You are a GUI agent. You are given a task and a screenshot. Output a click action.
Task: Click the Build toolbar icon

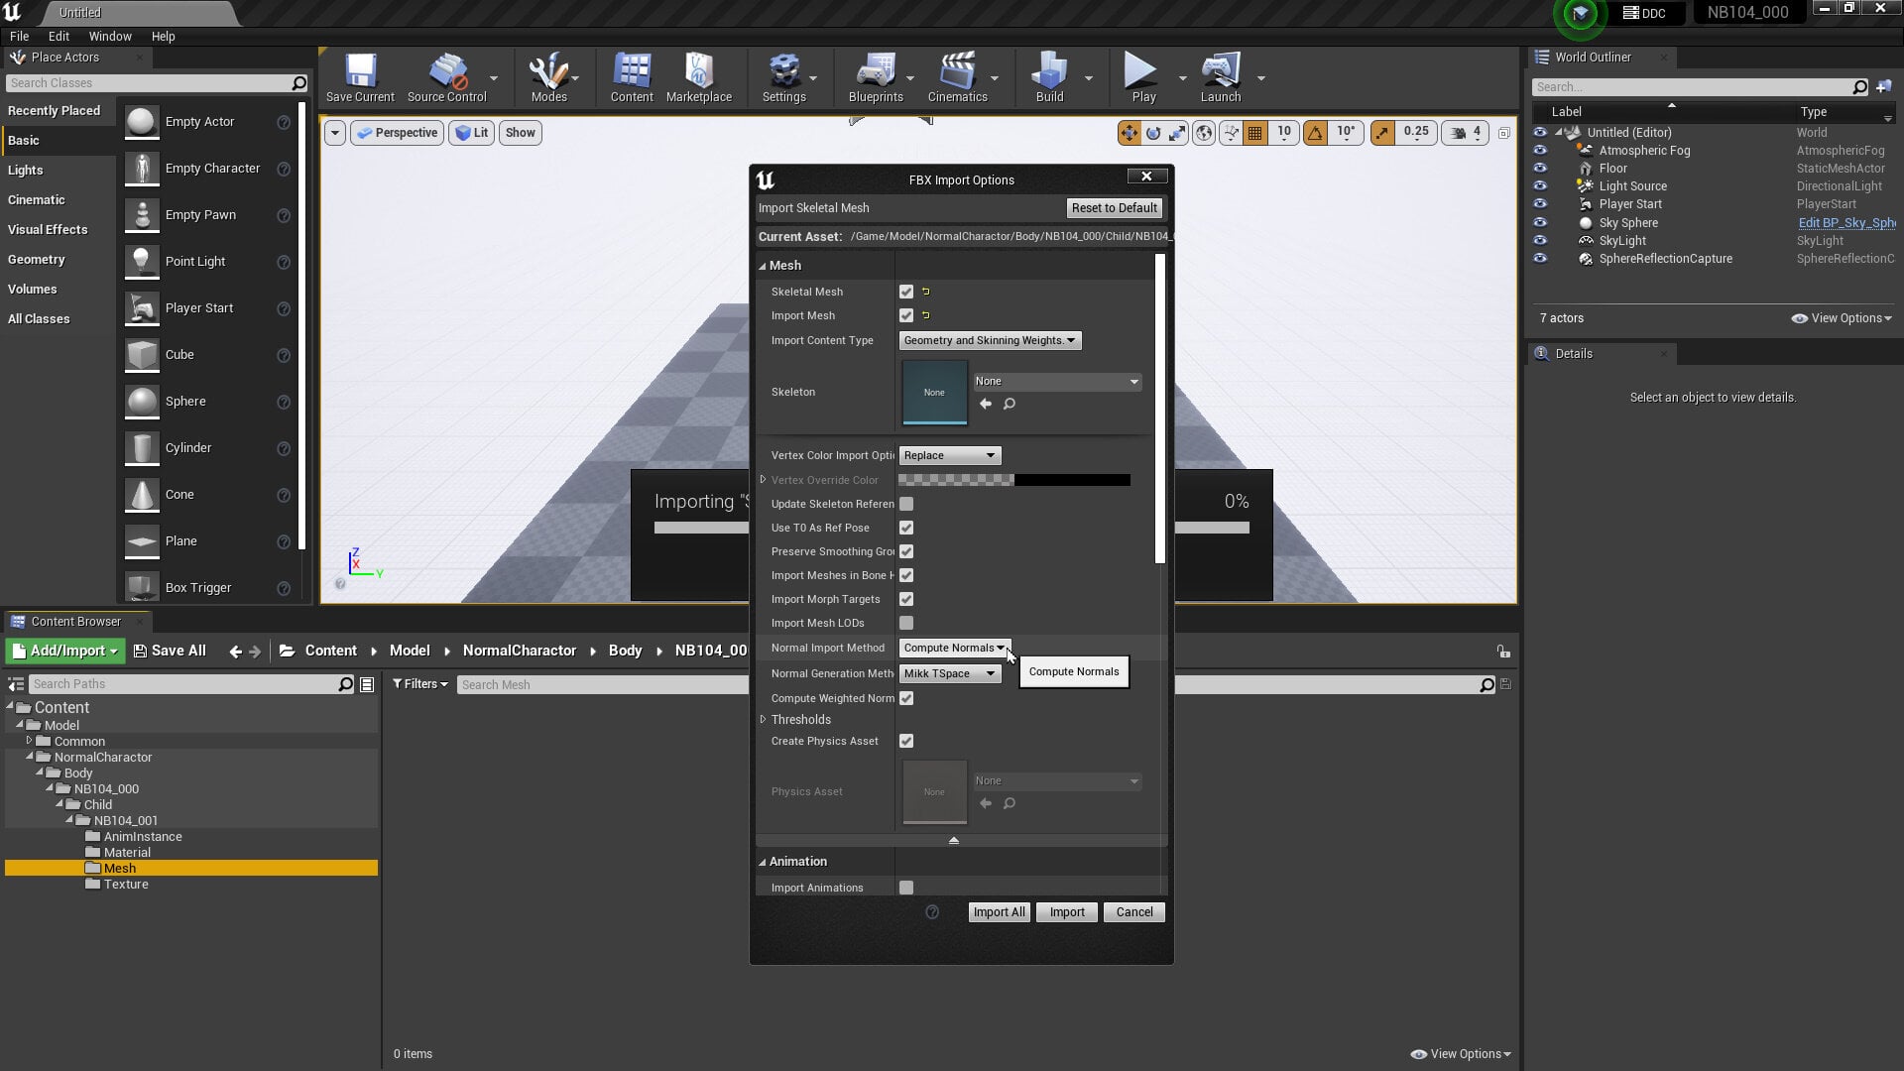pyautogui.click(x=1049, y=77)
